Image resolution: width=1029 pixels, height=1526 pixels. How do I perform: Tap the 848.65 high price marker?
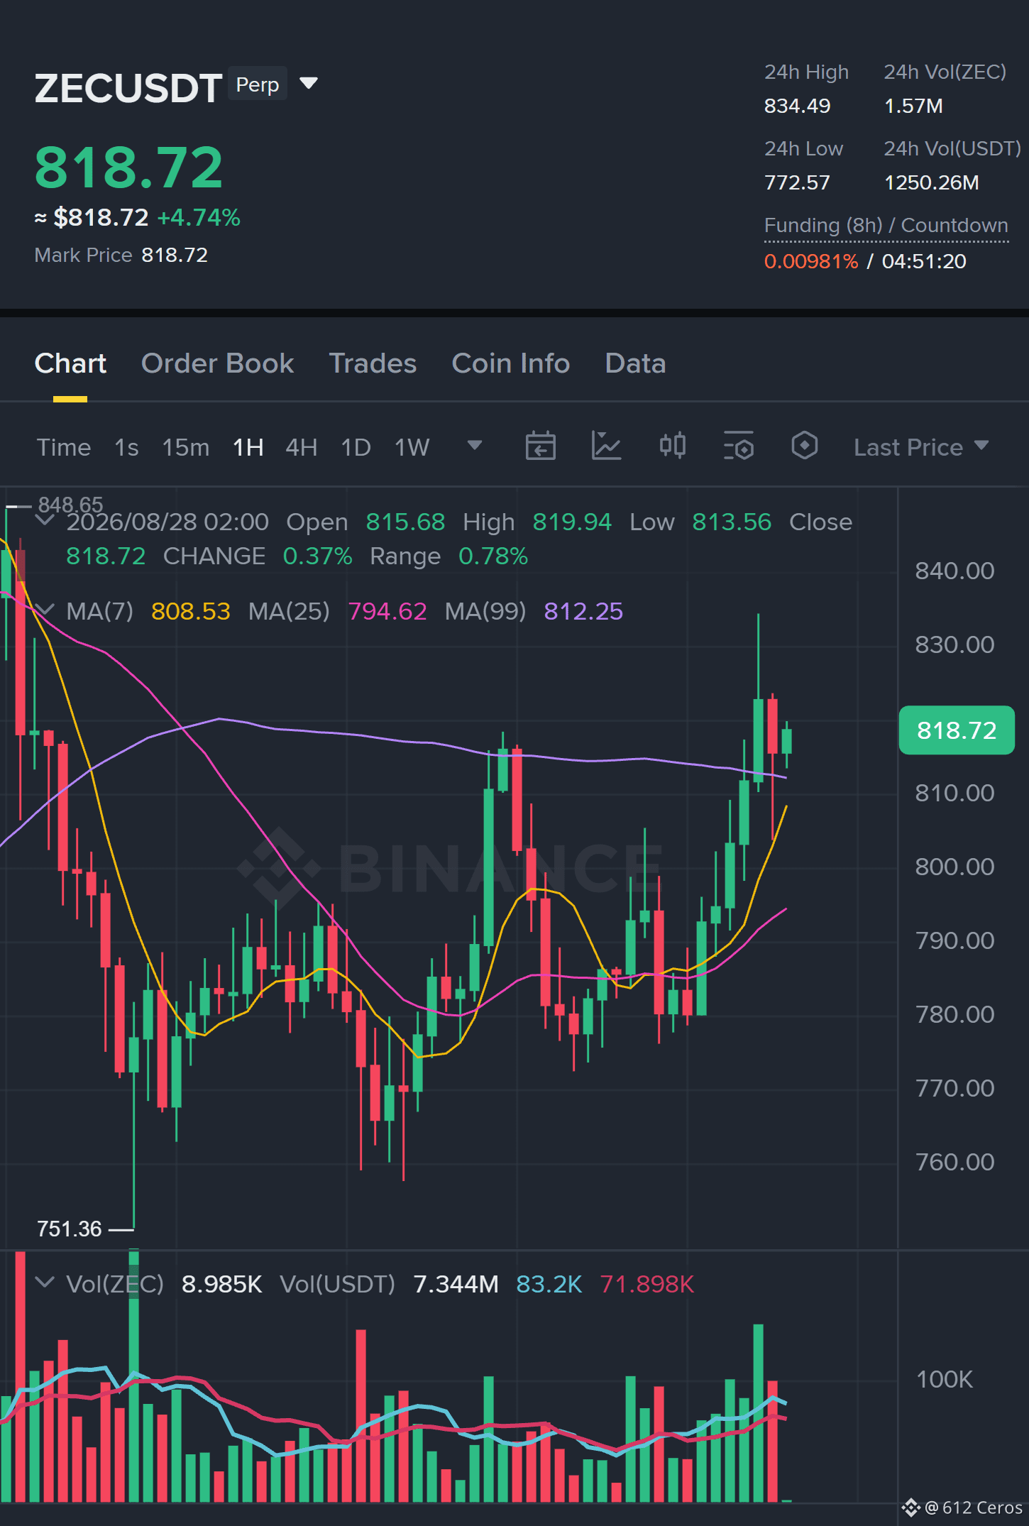pyautogui.click(x=71, y=505)
